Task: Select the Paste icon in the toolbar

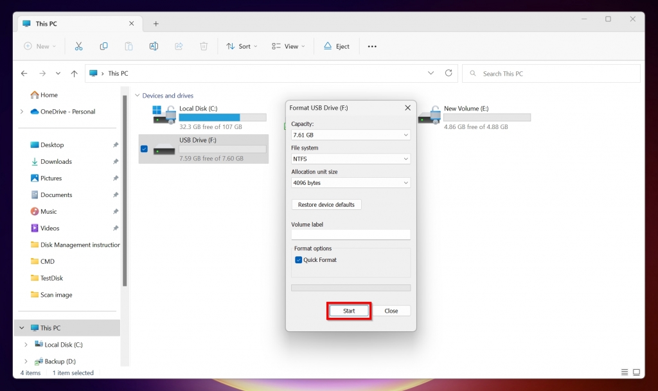Action: click(128, 46)
